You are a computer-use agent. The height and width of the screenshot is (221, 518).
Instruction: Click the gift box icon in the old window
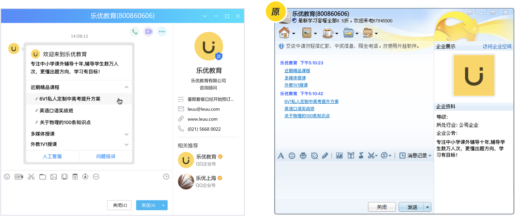[351, 156]
